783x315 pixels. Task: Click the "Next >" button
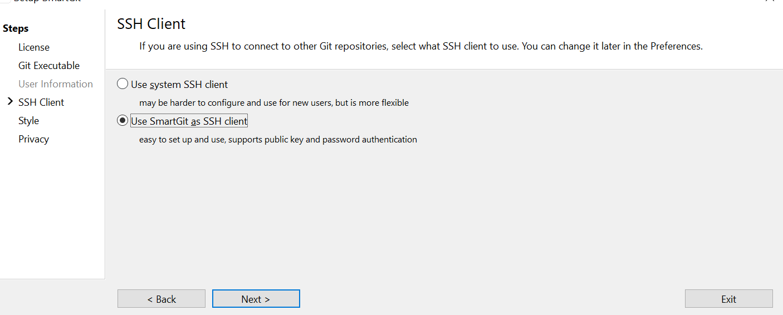pos(256,299)
